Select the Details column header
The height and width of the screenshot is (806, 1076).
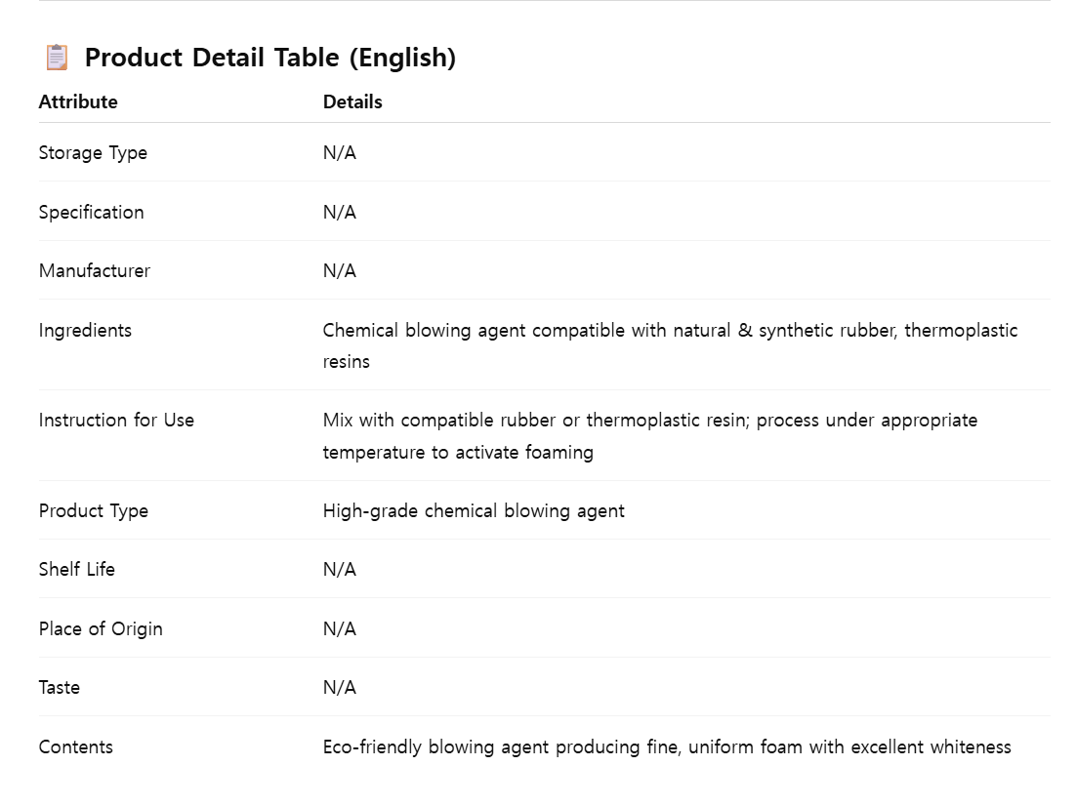tap(352, 101)
